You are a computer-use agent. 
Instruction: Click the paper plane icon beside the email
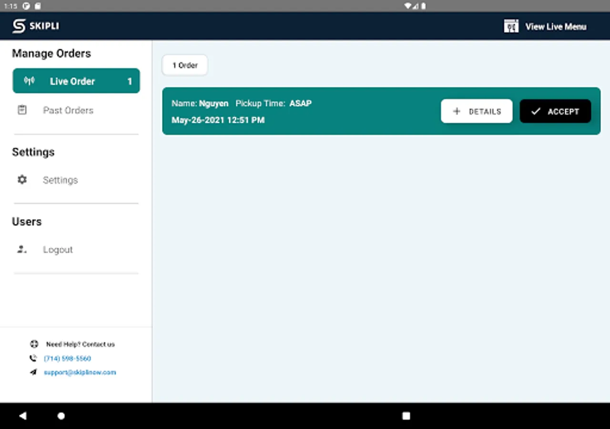point(33,372)
